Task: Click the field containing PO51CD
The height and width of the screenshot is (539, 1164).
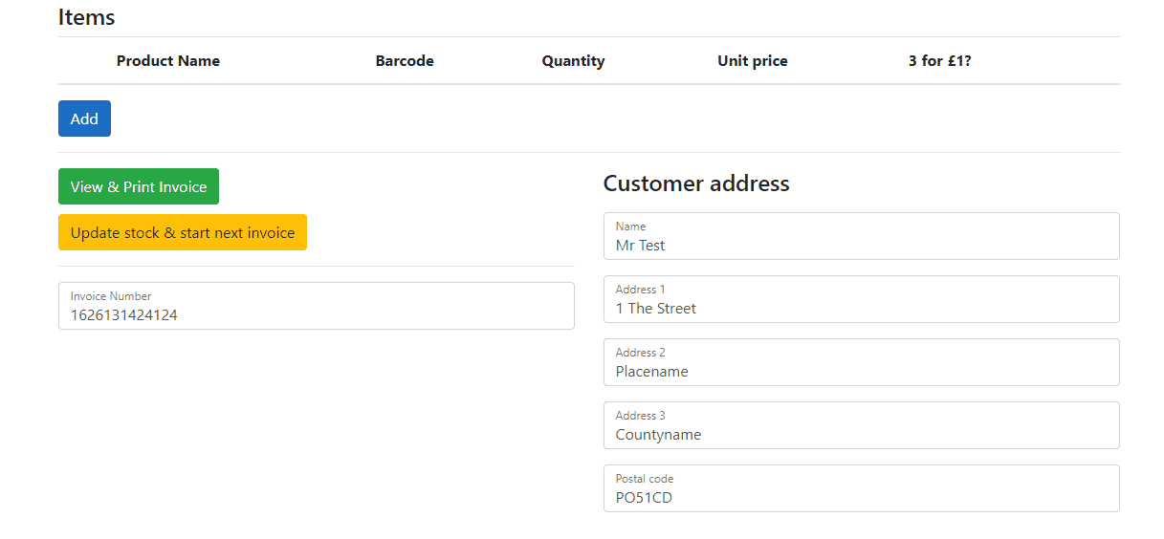Action: pyautogui.click(x=861, y=488)
